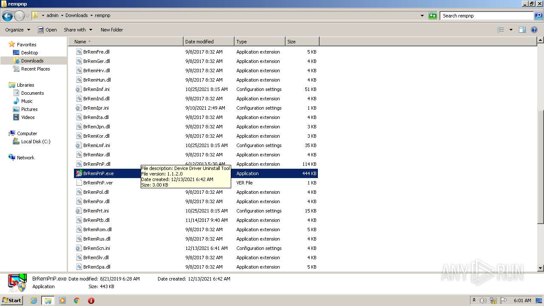Click the New folder button
This screenshot has height=306, width=544.
pos(112,30)
